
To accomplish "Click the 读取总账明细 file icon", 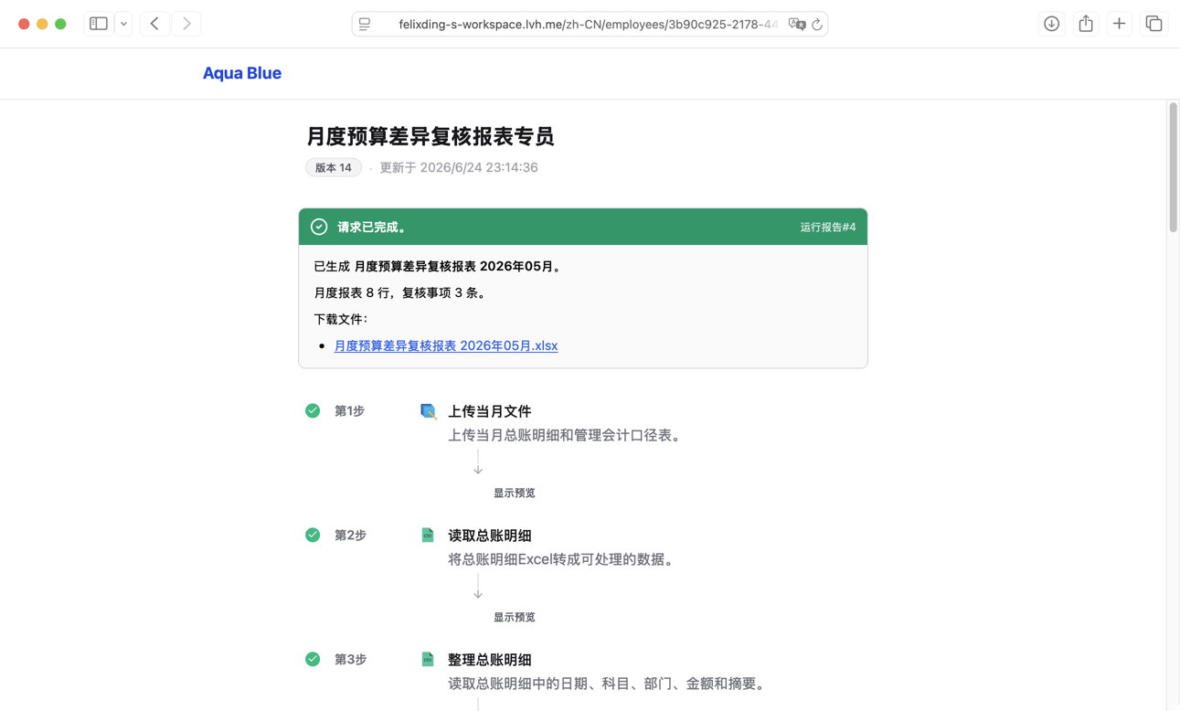I will click(x=428, y=535).
